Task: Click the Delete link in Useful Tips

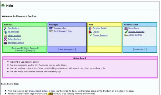Action: point(45,91)
